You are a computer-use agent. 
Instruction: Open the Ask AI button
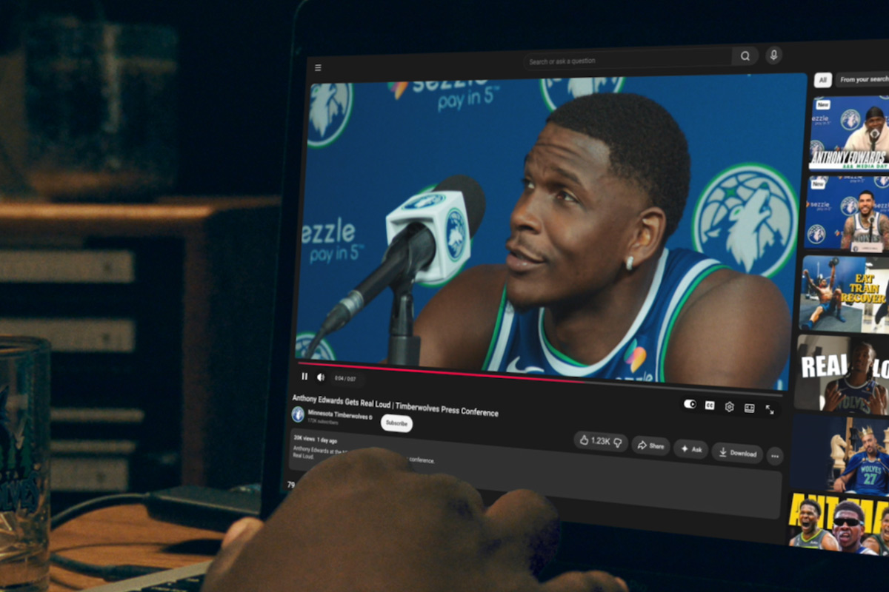point(690,449)
